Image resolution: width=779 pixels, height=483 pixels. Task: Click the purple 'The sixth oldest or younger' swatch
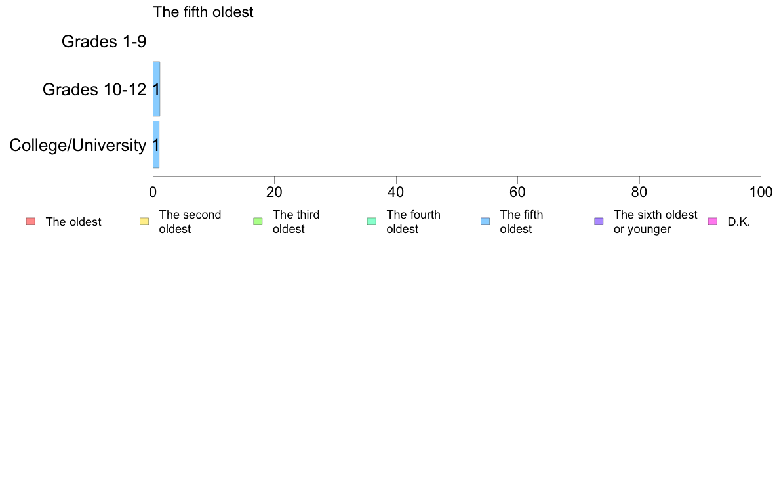point(599,221)
